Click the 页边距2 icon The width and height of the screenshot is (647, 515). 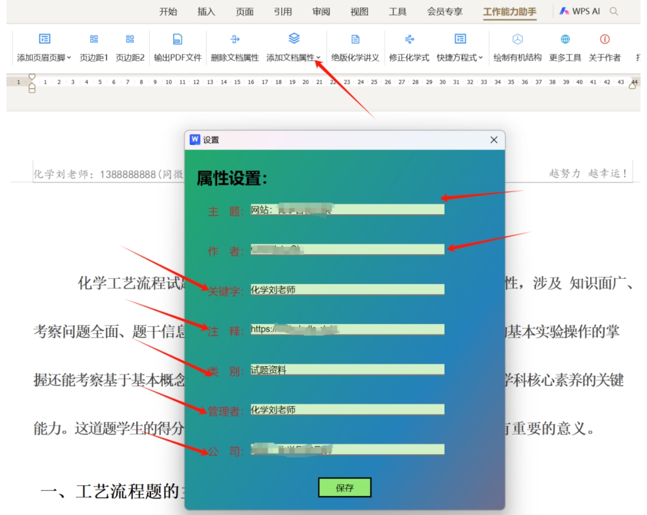coord(130,39)
